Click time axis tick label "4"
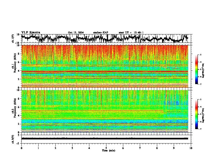 (89, 148)
